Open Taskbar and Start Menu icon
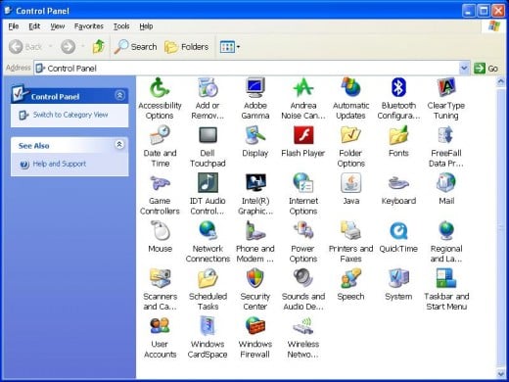509x382 pixels. (x=446, y=278)
